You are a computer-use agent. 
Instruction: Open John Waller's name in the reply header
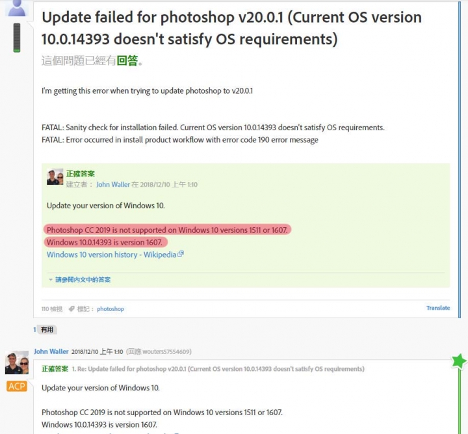click(x=51, y=351)
